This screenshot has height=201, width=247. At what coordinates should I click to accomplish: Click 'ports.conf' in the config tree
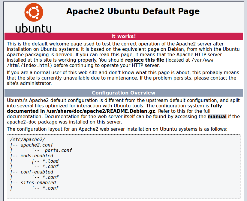coord(58,150)
